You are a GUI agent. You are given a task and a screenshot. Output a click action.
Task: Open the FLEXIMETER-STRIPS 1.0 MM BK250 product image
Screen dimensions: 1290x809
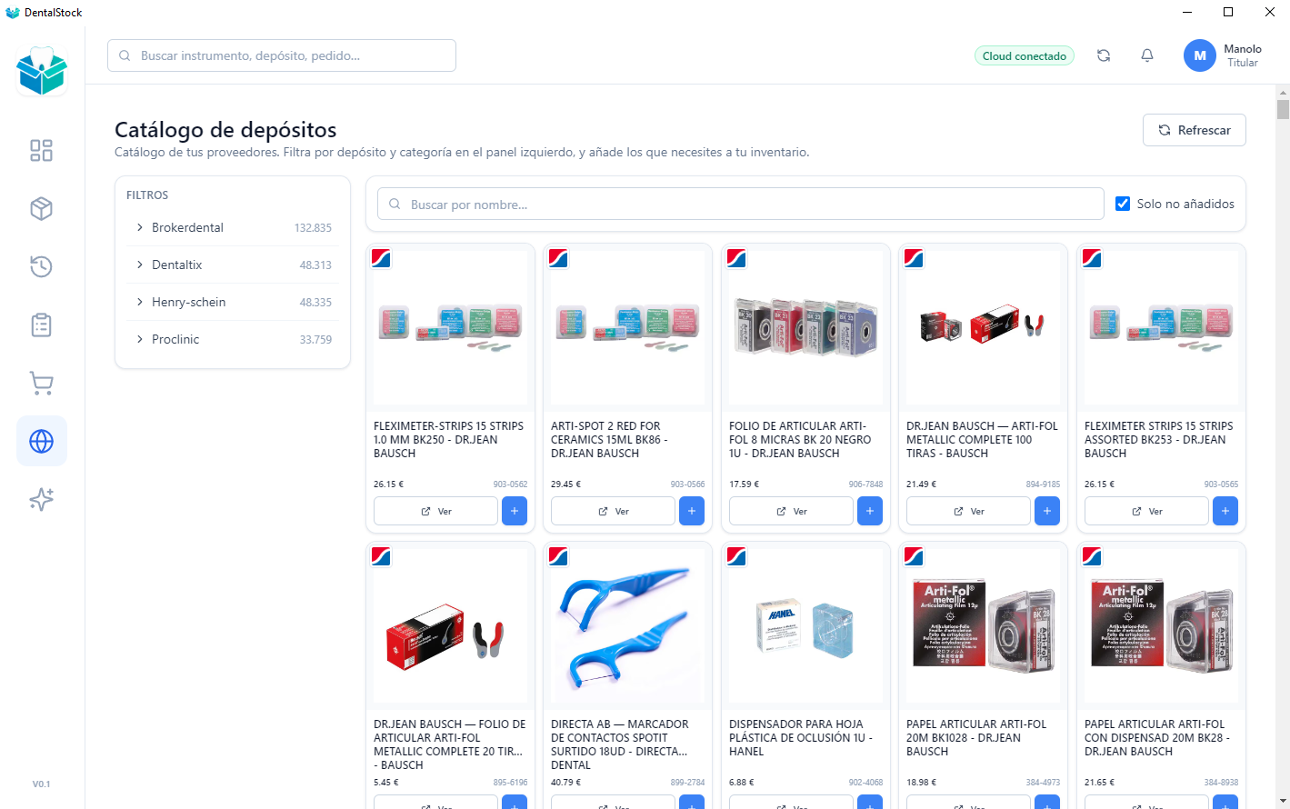pyautogui.click(x=450, y=327)
